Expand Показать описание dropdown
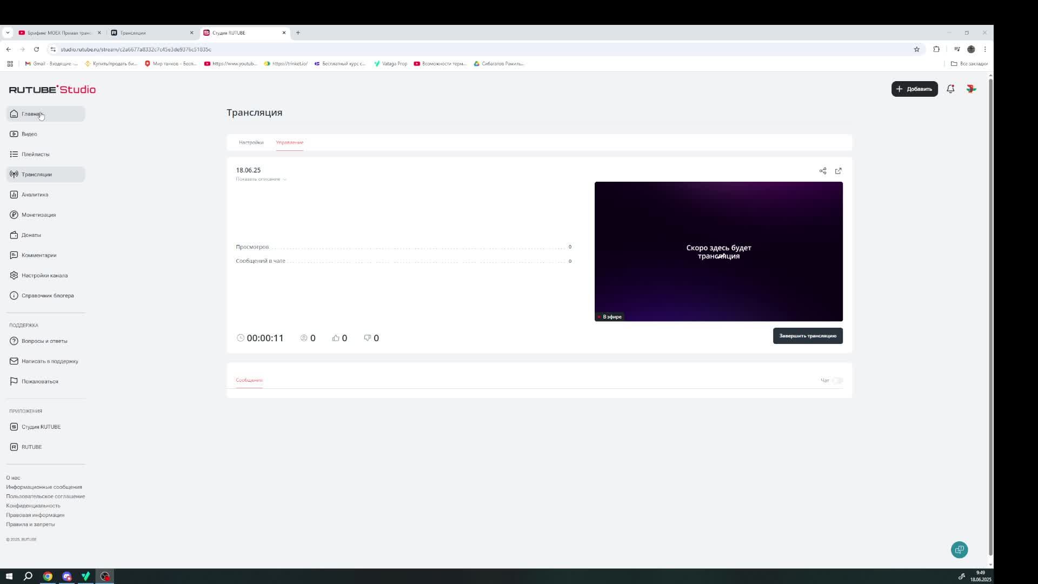The image size is (1038, 584). pos(261,179)
